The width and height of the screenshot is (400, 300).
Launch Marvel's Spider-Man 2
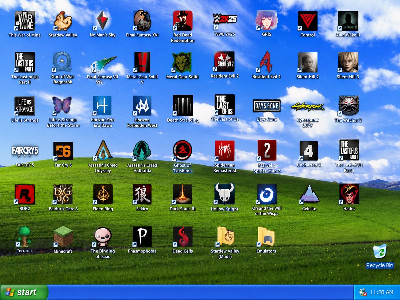(267, 150)
